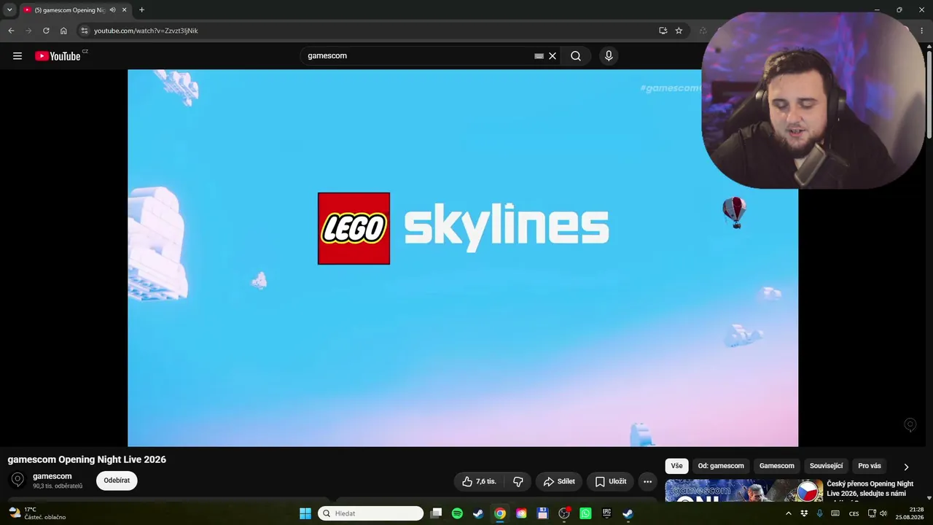The width and height of the screenshot is (933, 525).
Task: Open the clock and date 21:28
Action: tap(910, 513)
